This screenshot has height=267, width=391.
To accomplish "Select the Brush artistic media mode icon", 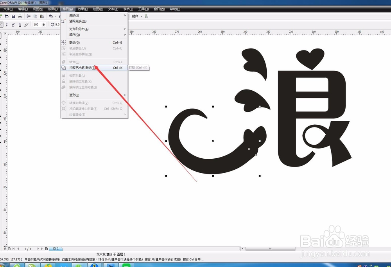I will pyautogui.click(x=7, y=25).
